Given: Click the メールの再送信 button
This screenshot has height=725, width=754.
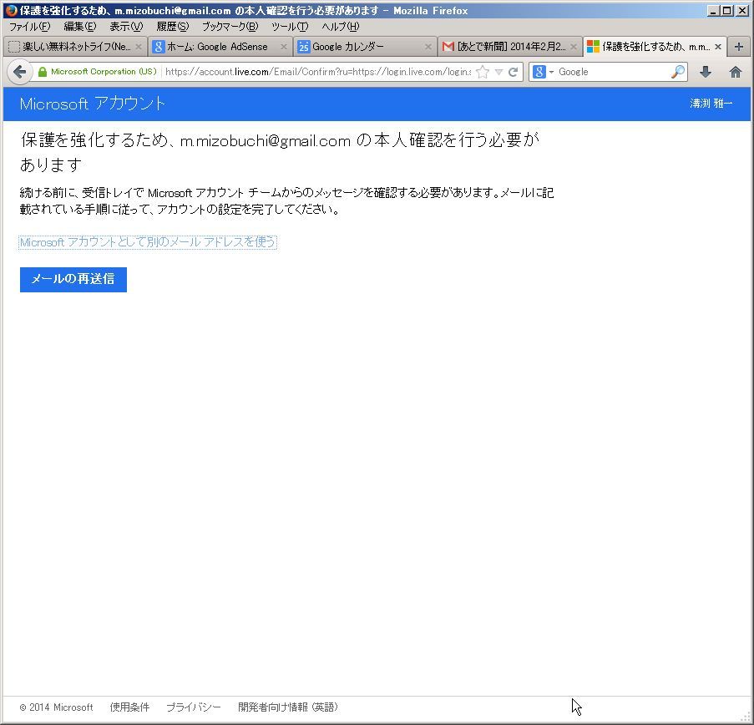Looking at the screenshot, I should coord(73,280).
